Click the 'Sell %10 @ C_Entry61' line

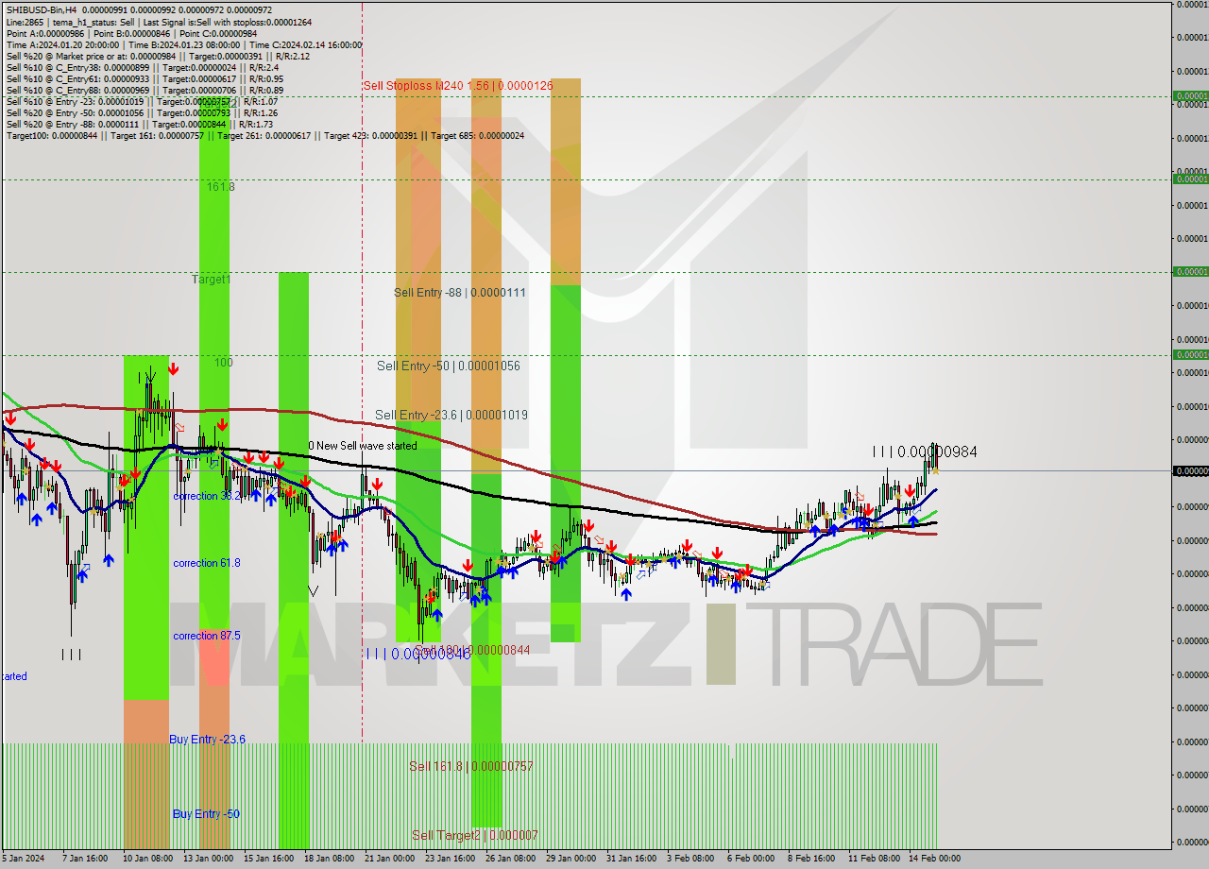[145, 78]
